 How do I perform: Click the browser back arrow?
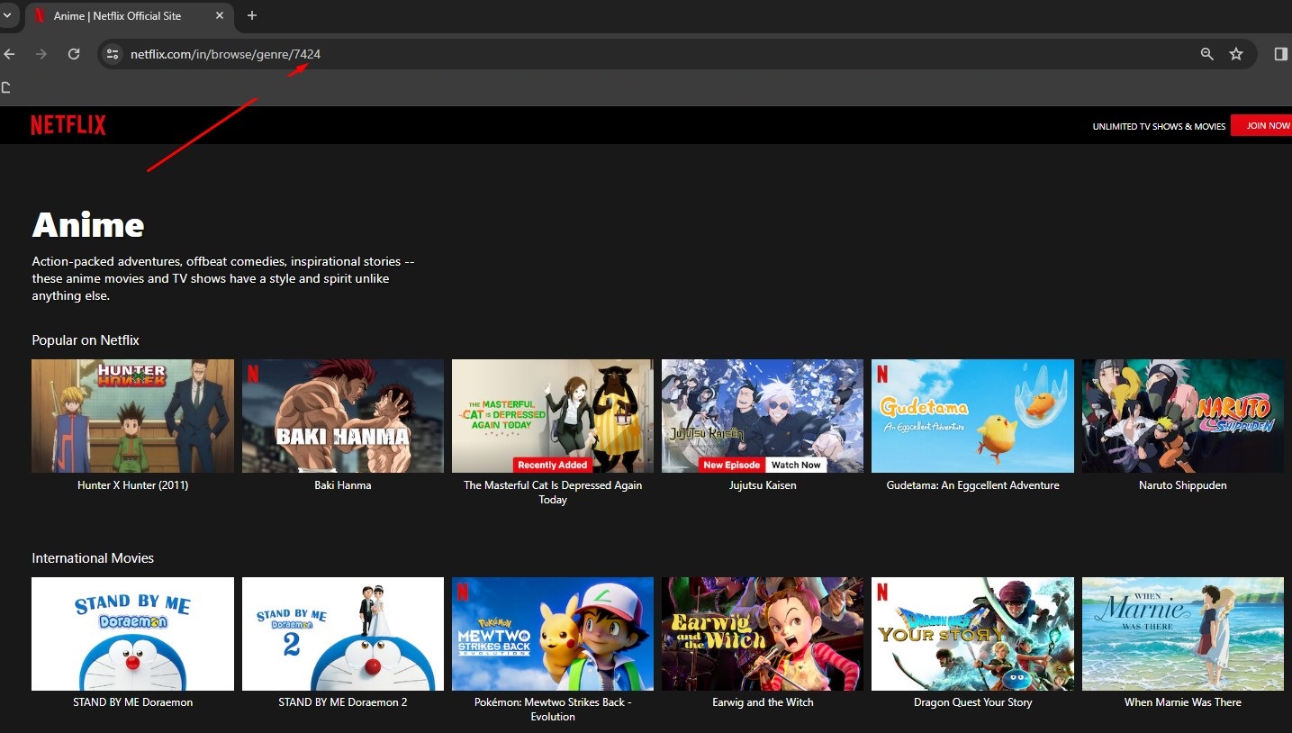[9, 54]
